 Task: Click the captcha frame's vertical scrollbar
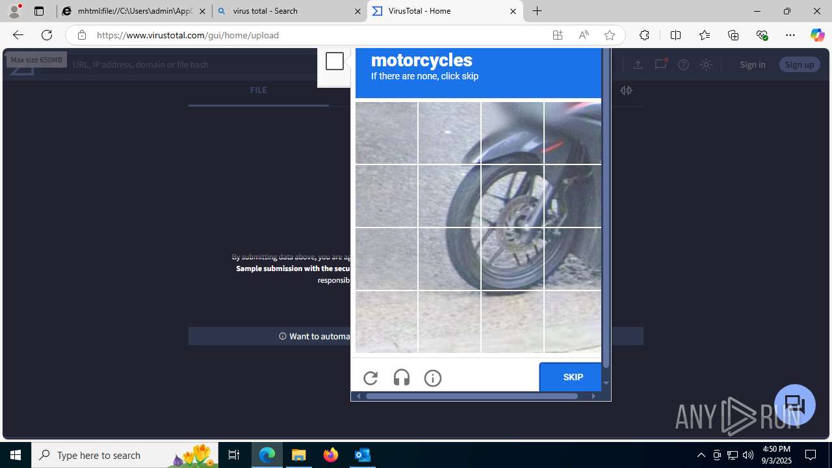[x=606, y=208]
